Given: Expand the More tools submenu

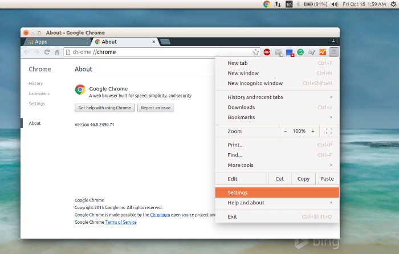Looking at the screenshot, I should (277, 165).
